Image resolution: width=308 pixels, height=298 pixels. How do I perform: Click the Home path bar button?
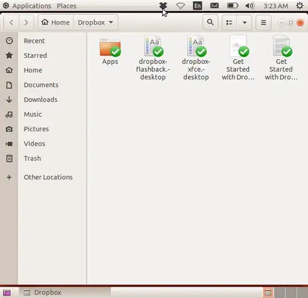(x=56, y=22)
